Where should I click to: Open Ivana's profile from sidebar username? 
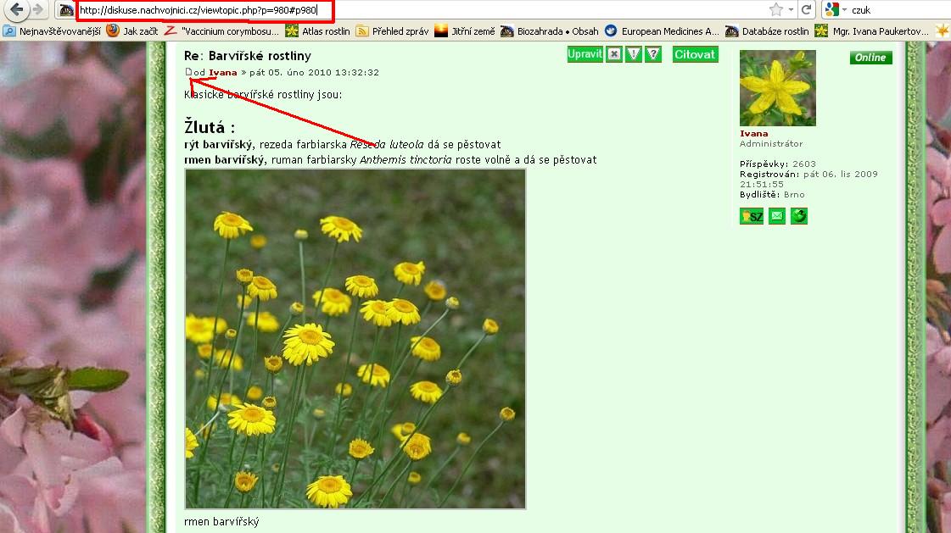(753, 134)
